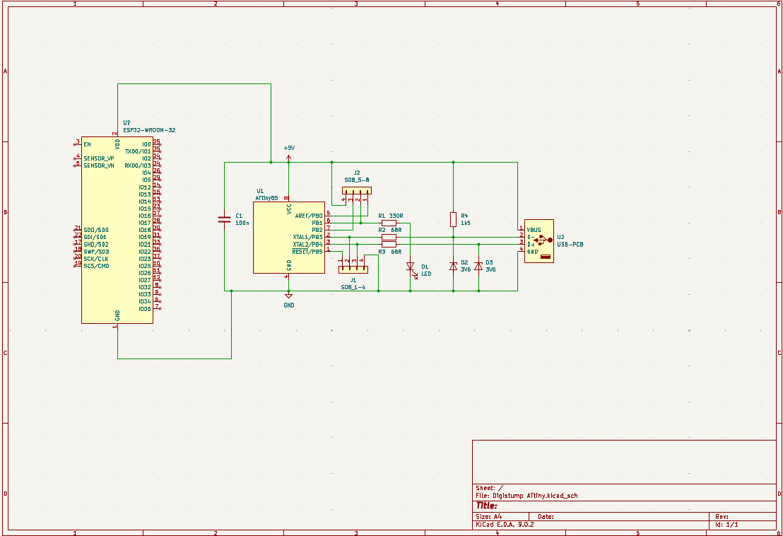Click the IO35 pin label

click(x=145, y=309)
